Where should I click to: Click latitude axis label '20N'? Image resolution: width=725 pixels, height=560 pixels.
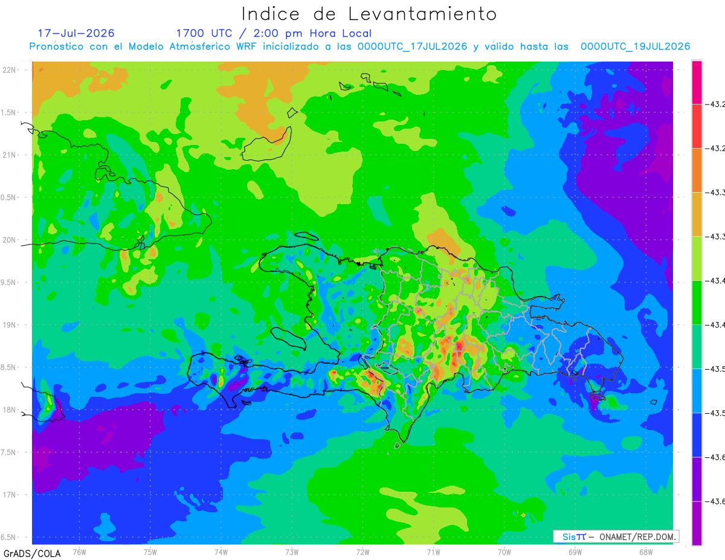pos(10,240)
